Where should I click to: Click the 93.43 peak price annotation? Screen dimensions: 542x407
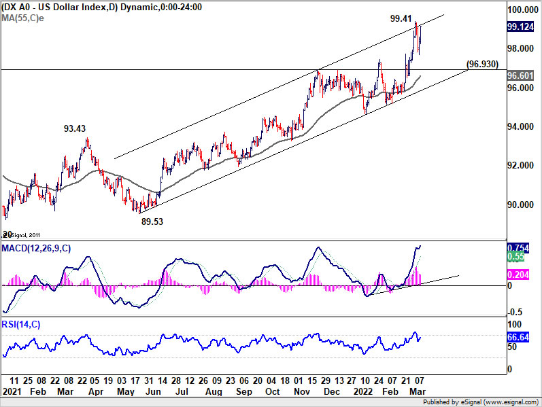pyautogui.click(x=75, y=128)
